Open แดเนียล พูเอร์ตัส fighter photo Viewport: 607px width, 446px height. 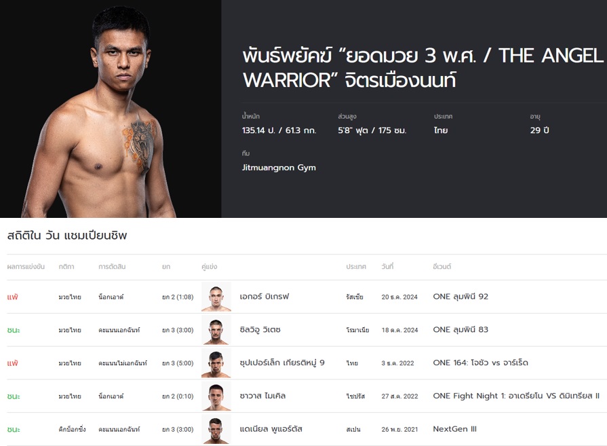pyautogui.click(x=216, y=429)
